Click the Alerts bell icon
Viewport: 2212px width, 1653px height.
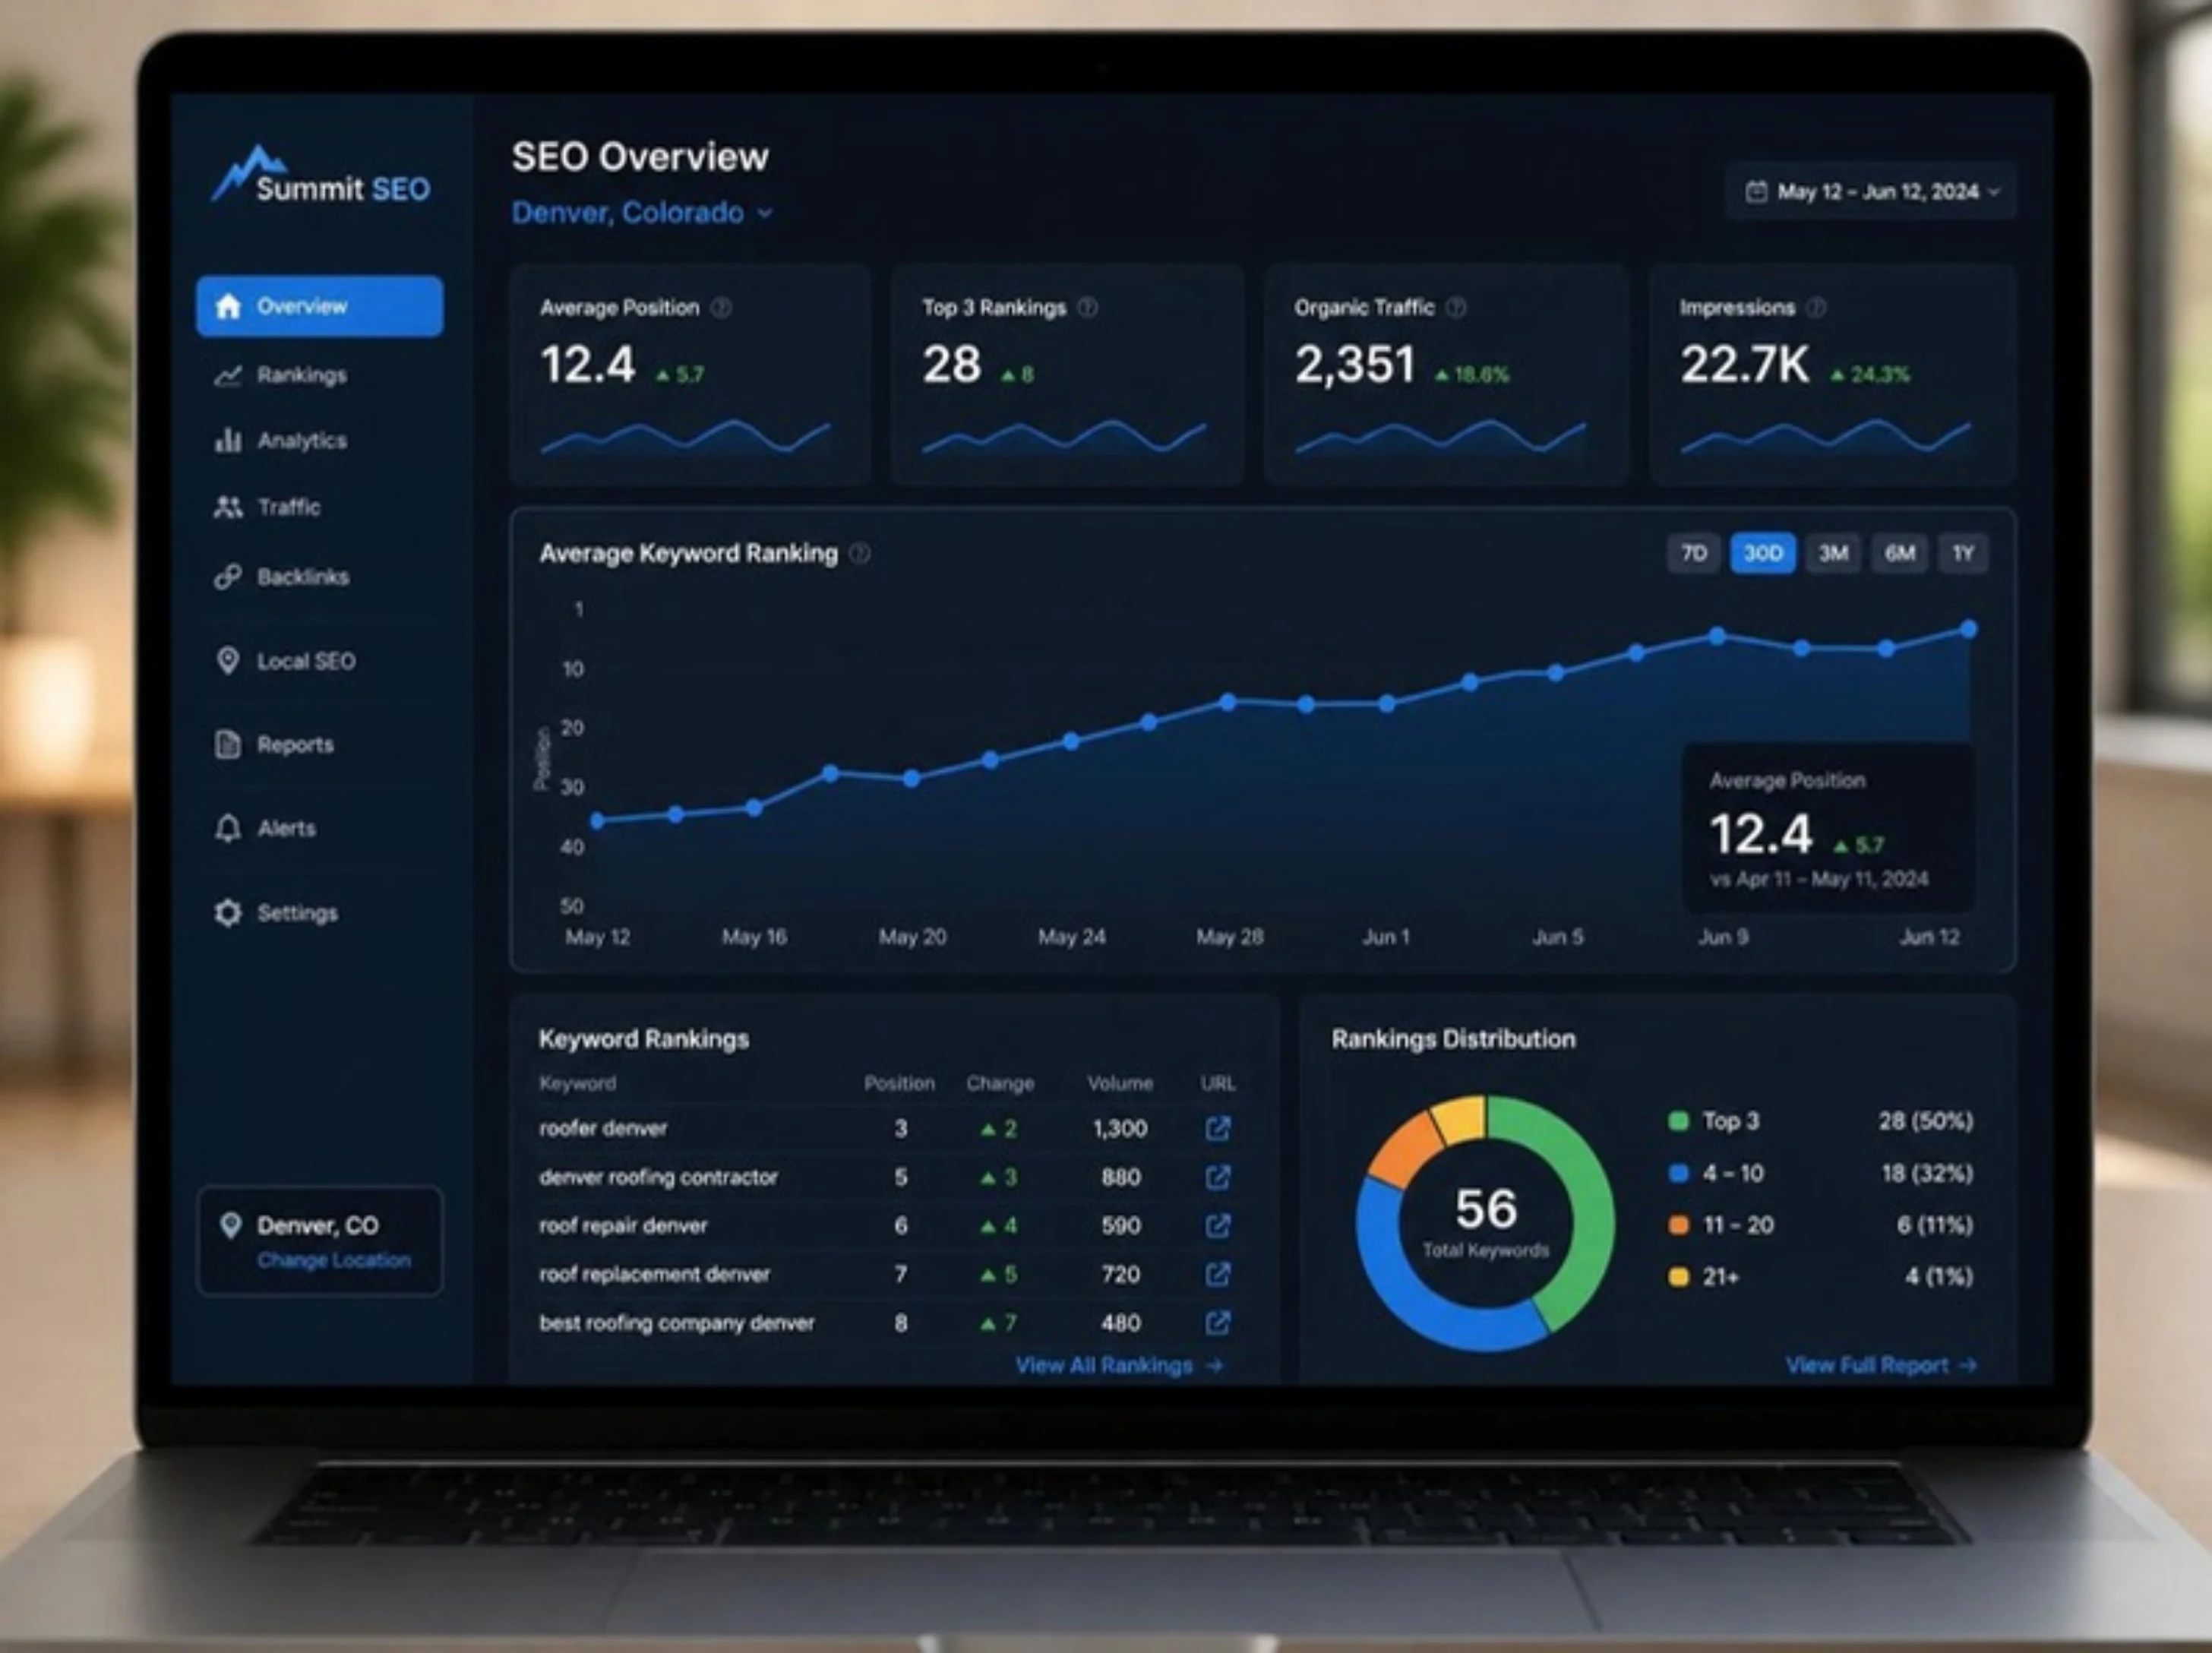(228, 828)
